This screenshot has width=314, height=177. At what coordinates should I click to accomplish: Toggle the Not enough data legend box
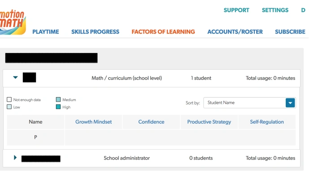click(9, 99)
